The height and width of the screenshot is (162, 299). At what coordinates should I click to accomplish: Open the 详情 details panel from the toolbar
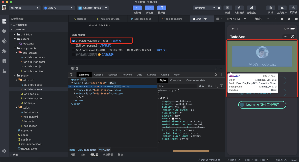270,8
